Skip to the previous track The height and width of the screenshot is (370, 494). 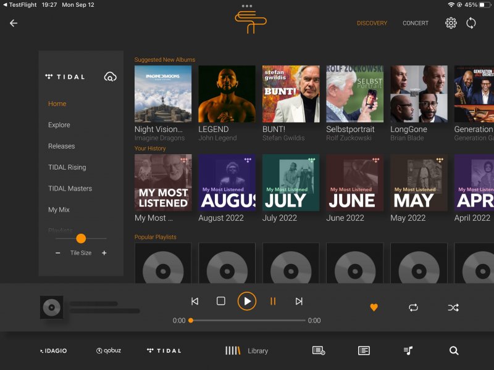(195, 302)
